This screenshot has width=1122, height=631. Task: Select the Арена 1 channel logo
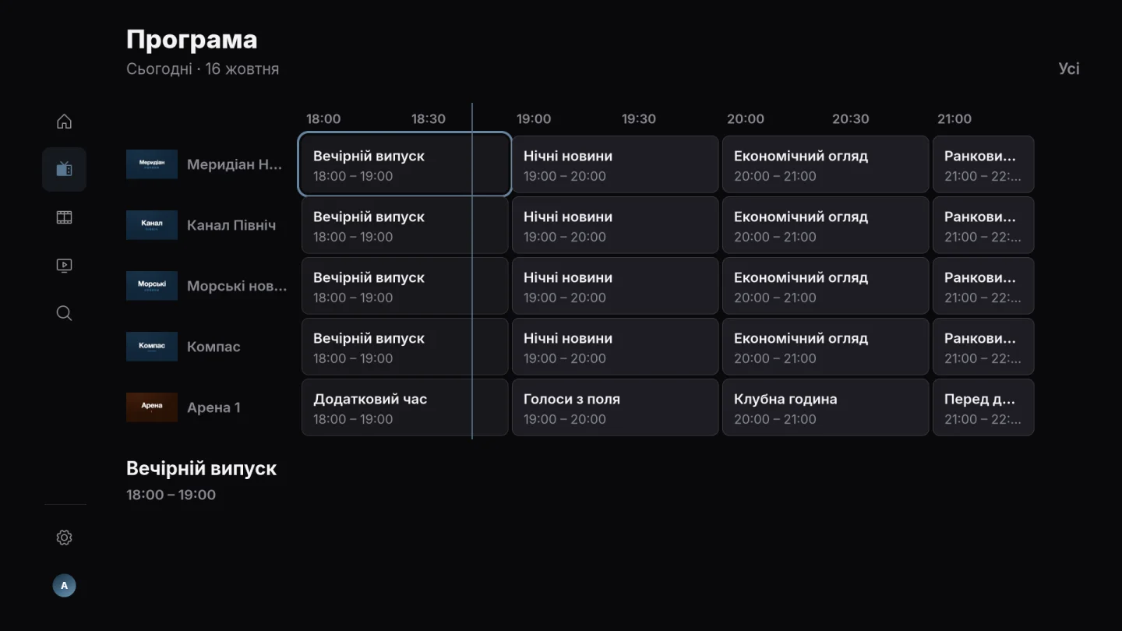pos(152,407)
